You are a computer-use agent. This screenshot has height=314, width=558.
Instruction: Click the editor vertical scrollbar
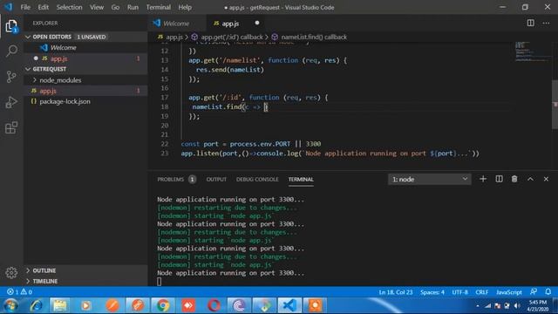(x=555, y=105)
